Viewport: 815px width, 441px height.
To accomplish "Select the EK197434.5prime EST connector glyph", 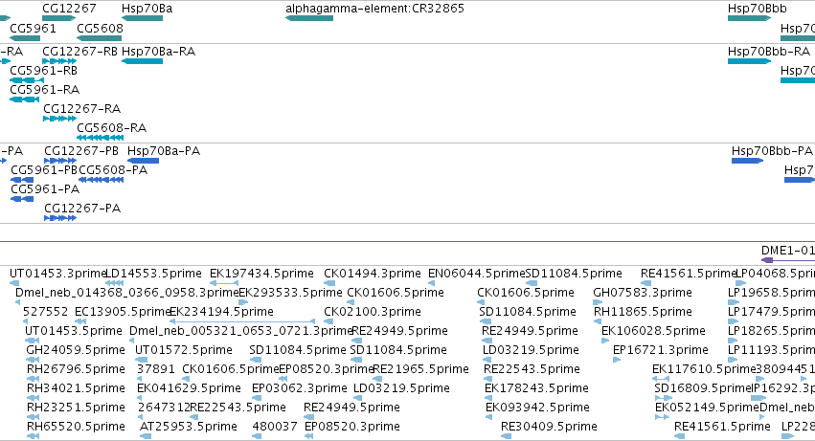I will [x=224, y=283].
